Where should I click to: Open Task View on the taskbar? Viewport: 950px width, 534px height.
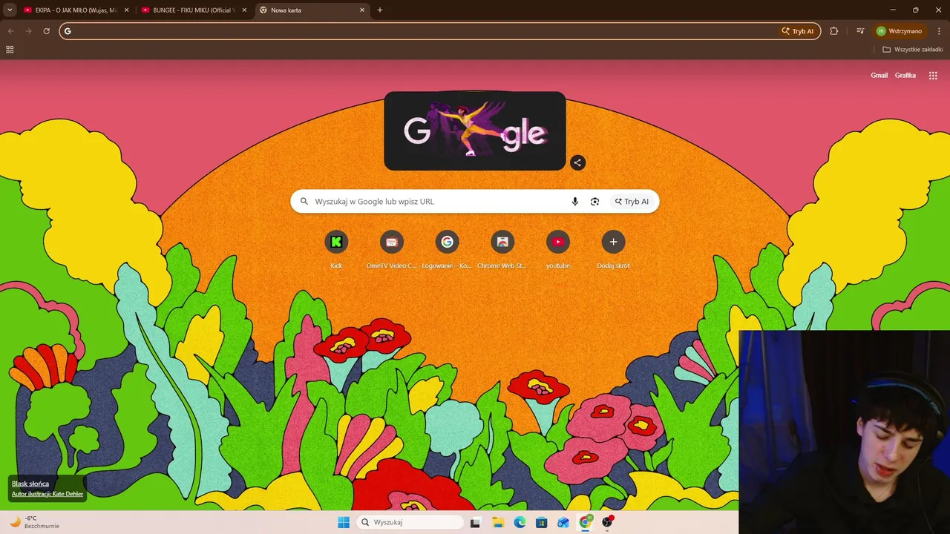(x=475, y=522)
